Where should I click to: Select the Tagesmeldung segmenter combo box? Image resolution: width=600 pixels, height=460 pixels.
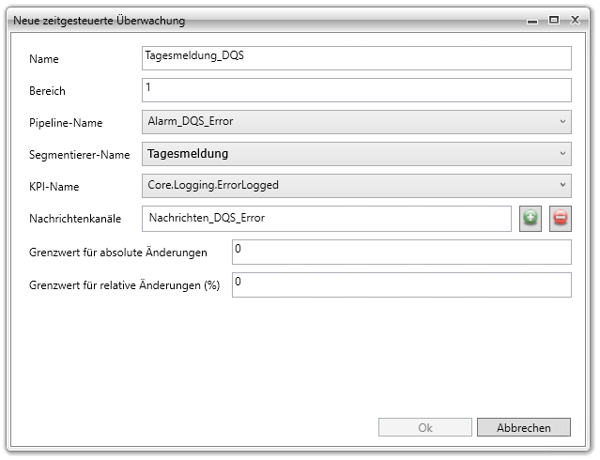pyautogui.click(x=357, y=154)
